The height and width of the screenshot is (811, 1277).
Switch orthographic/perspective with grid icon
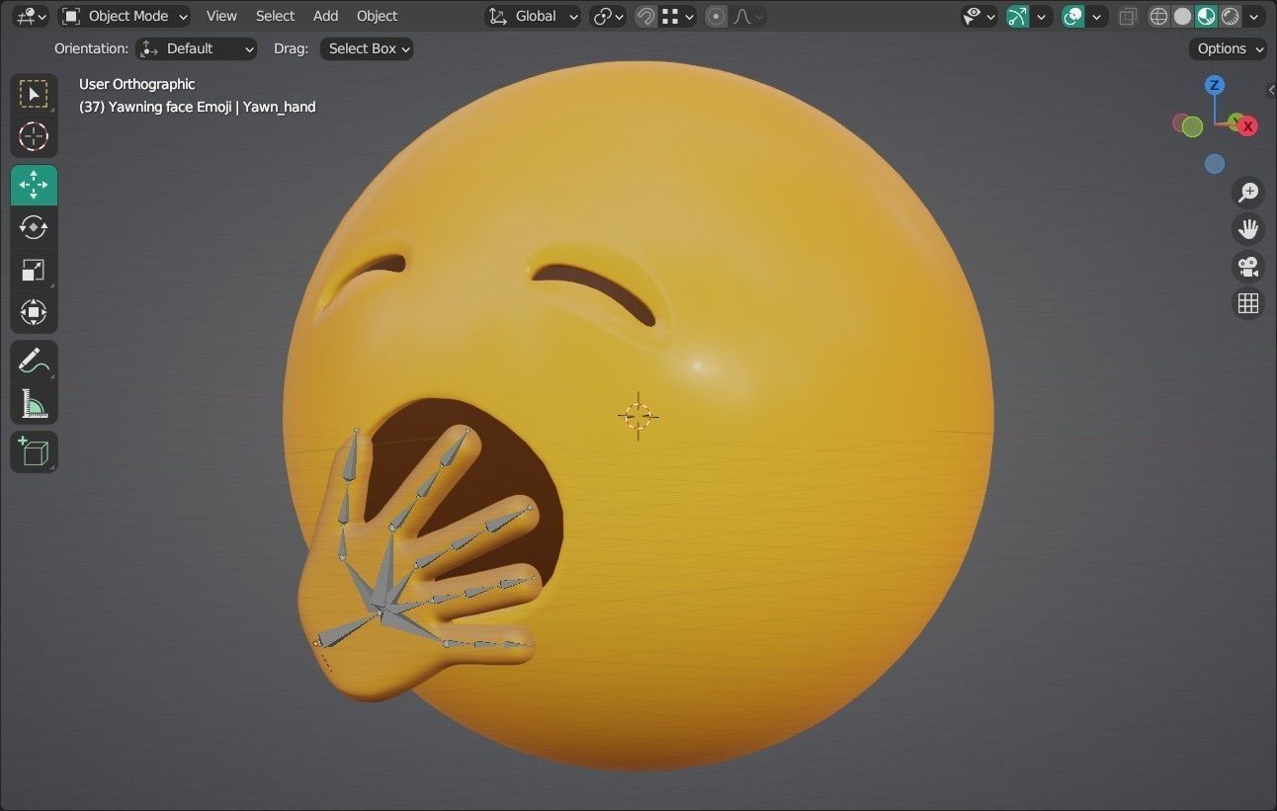coord(1248,303)
